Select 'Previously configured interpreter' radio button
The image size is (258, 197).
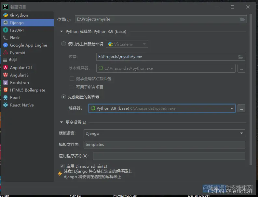pos(63,97)
